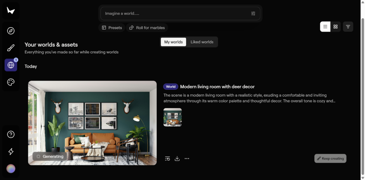Click the app logo at top left
This screenshot has height=180, width=365.
coord(11,11)
